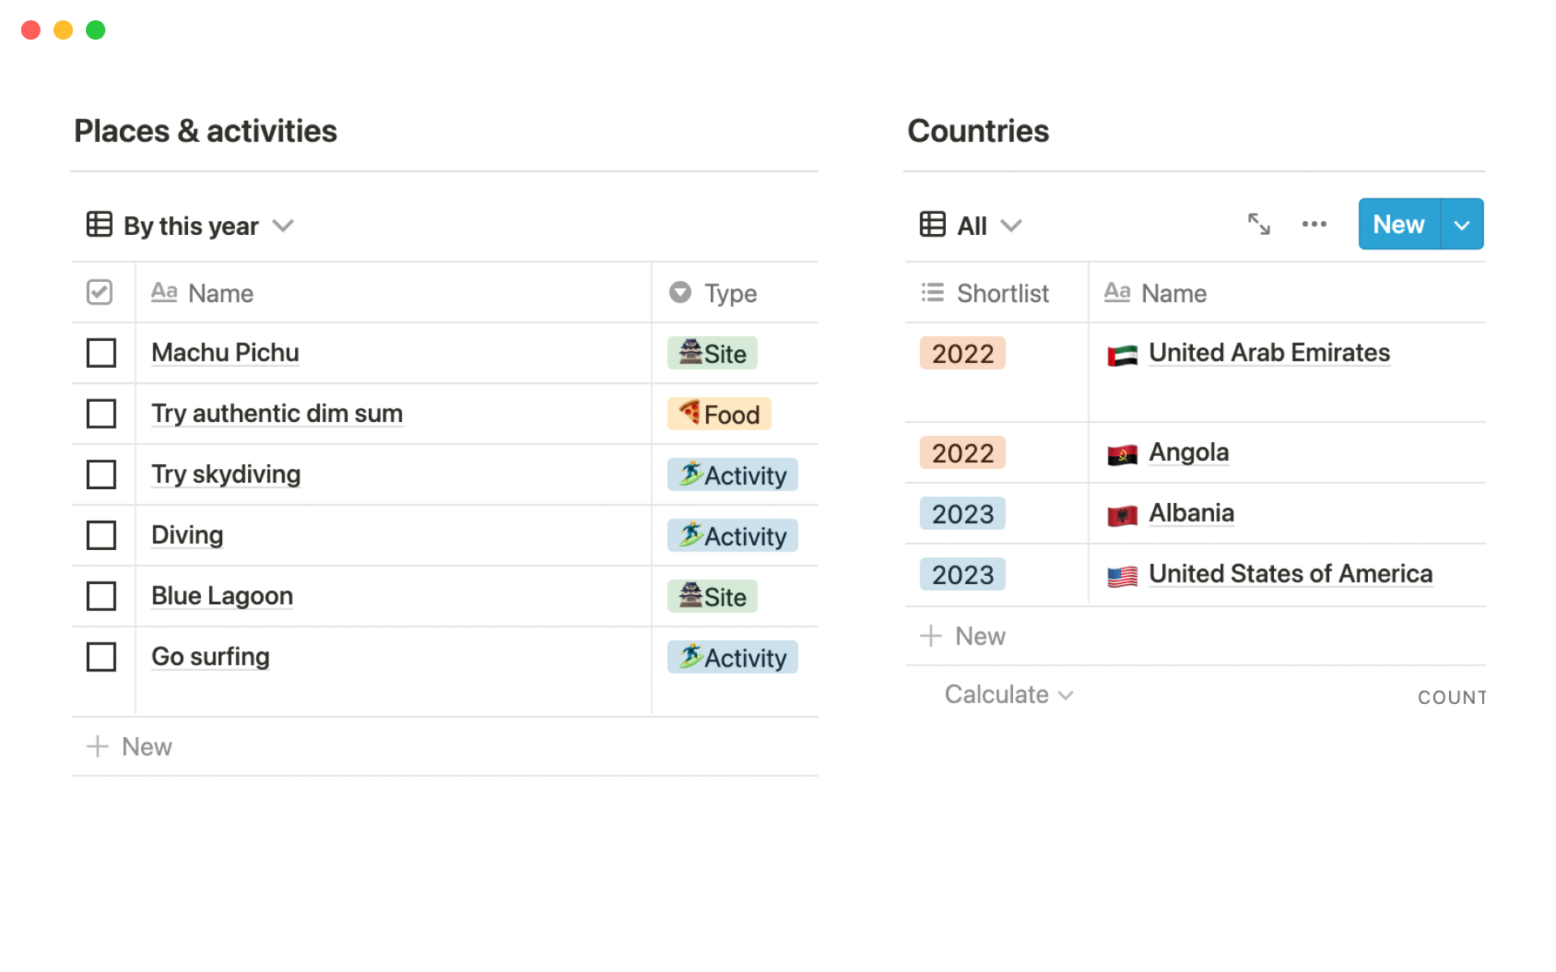
Task: Click the Food tag on dim sum row
Action: (x=719, y=414)
